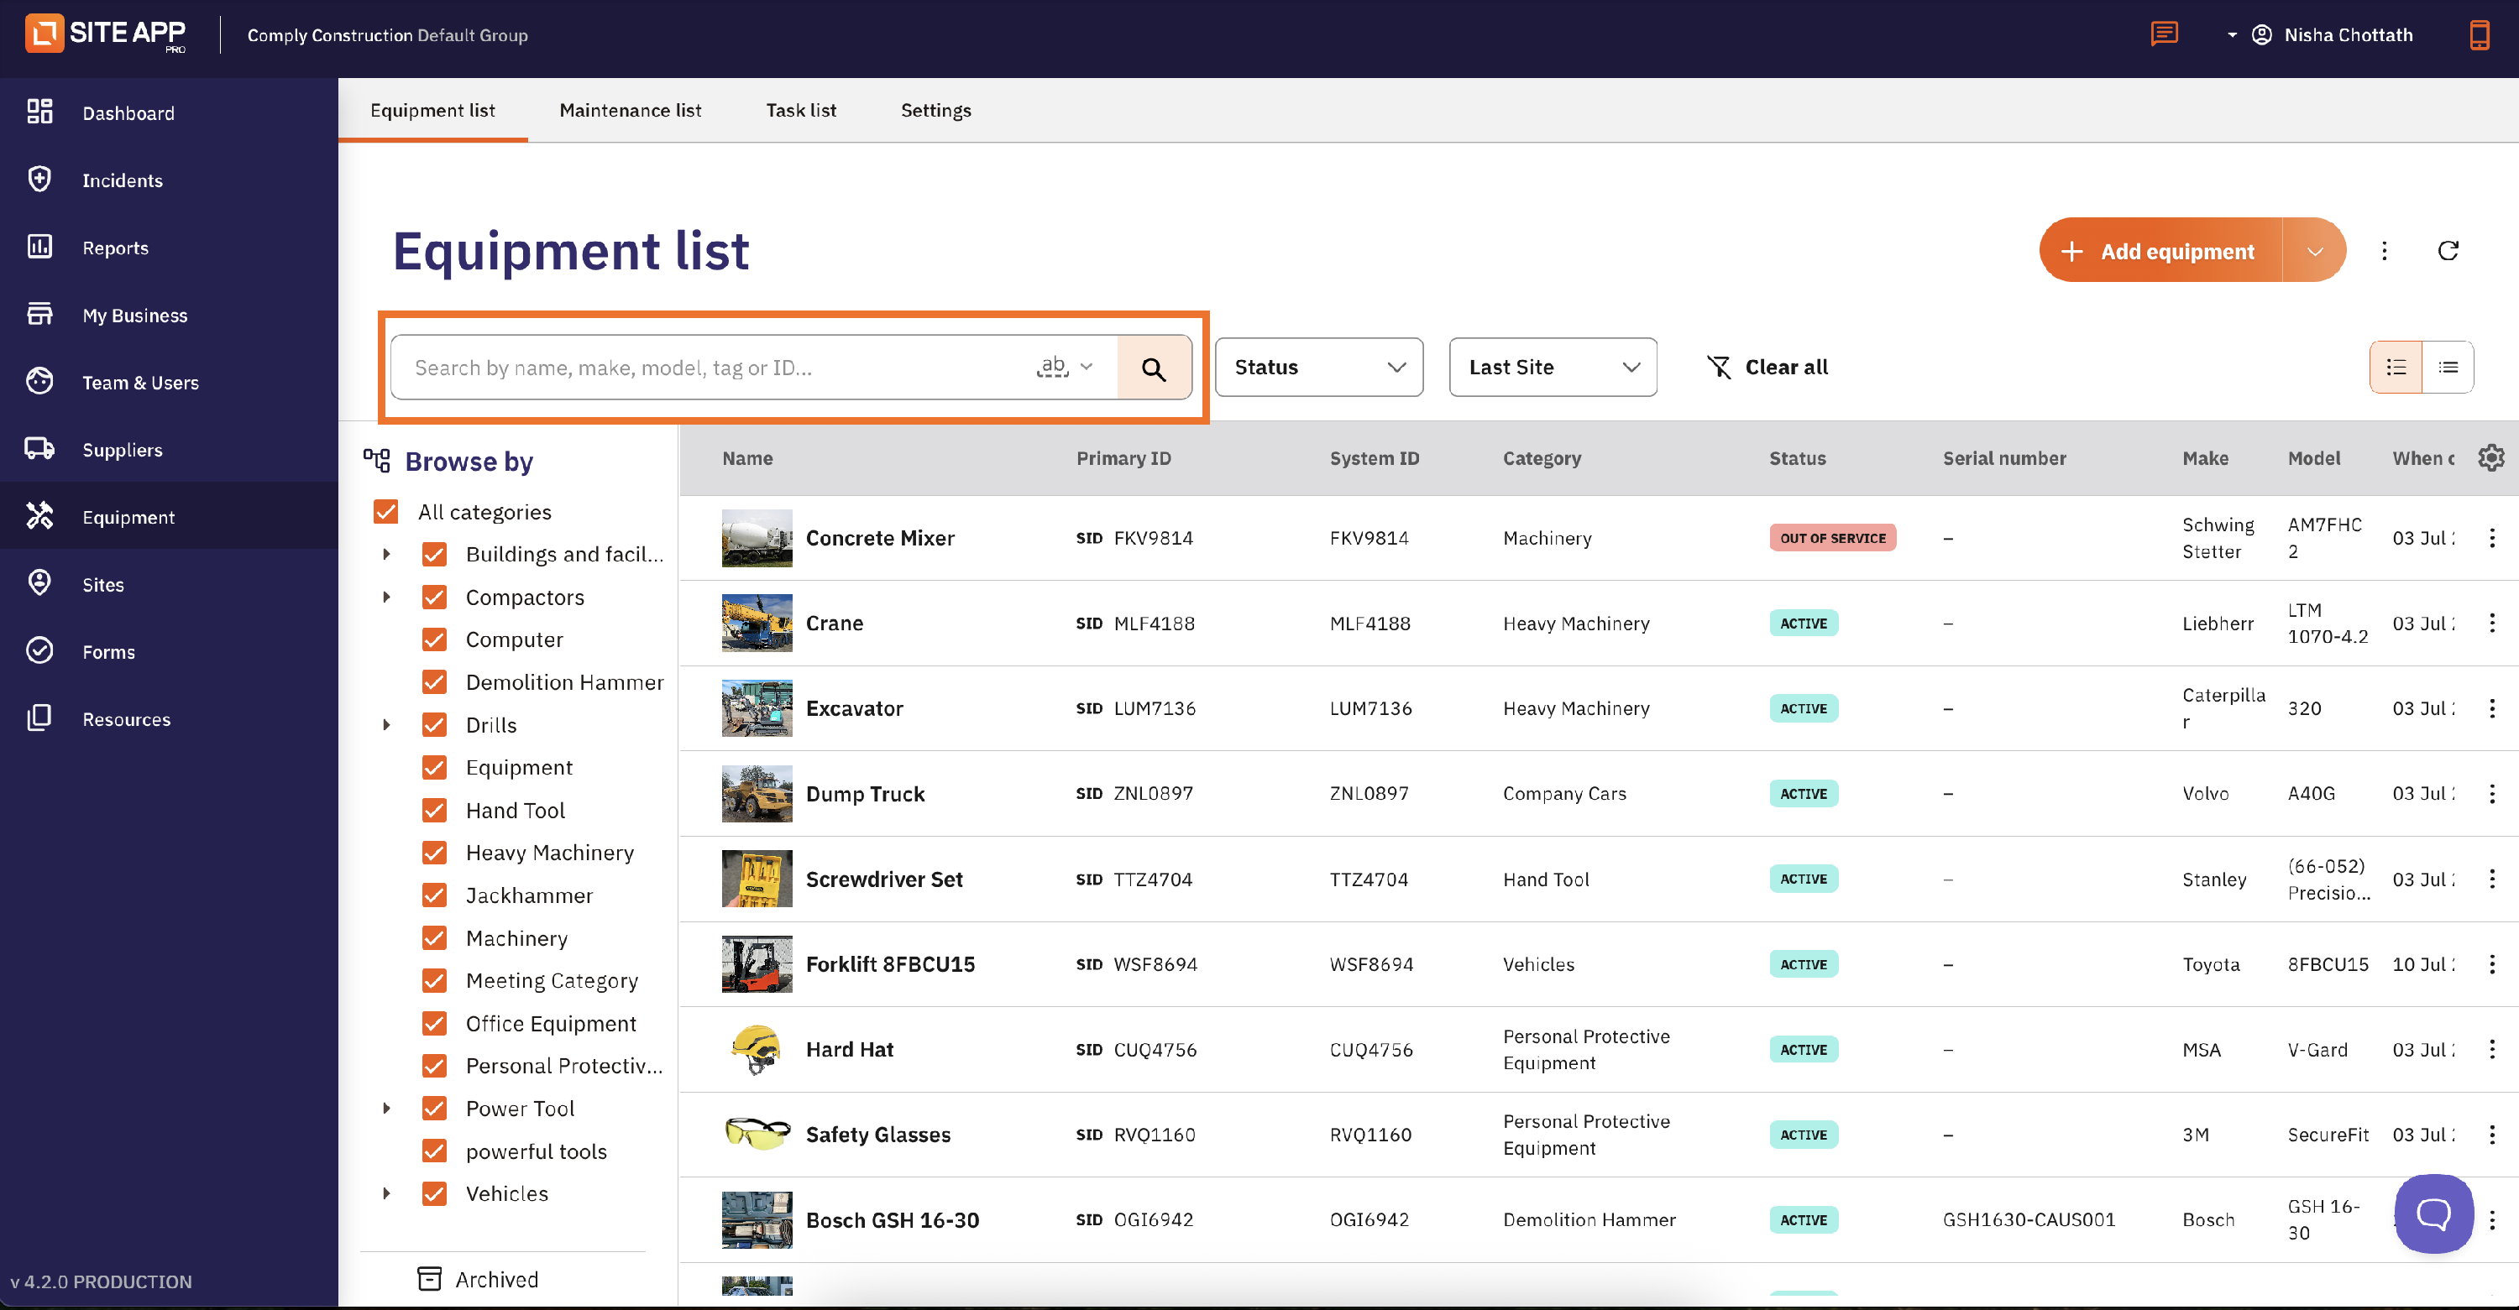Expand the Vehicles category tree

point(386,1193)
